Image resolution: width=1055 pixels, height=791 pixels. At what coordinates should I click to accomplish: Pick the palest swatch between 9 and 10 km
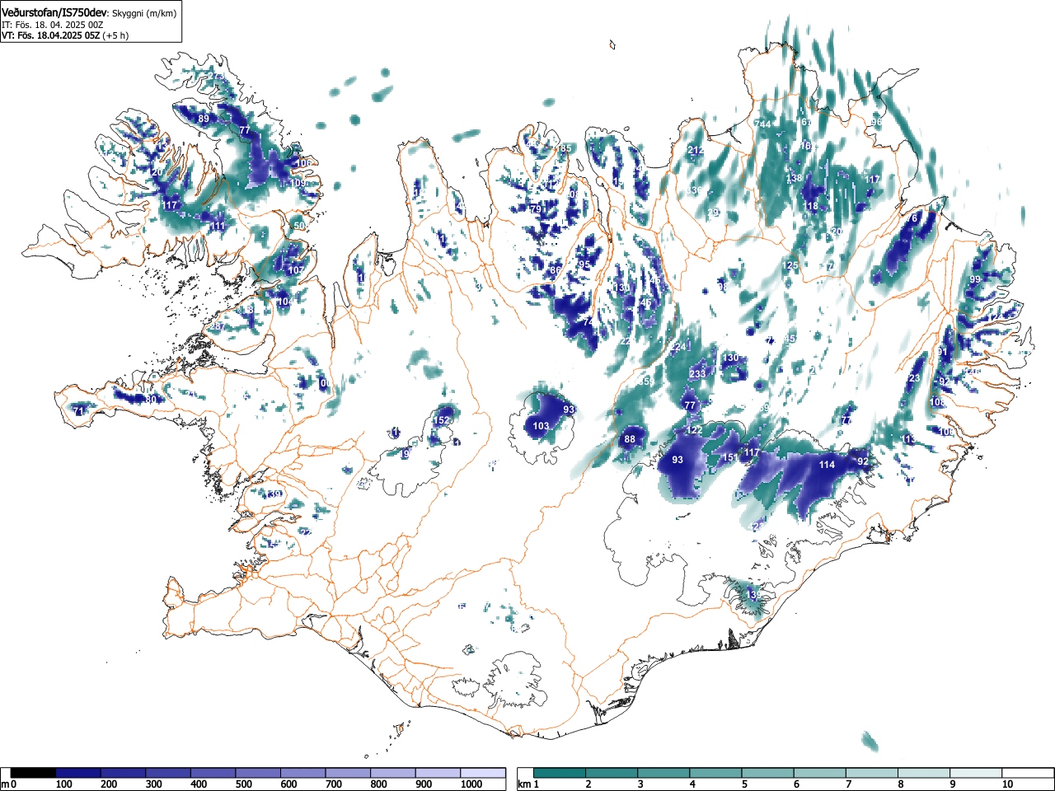(975, 773)
